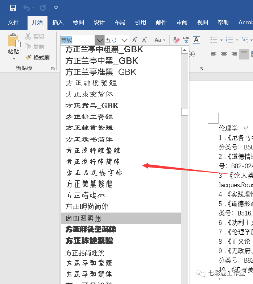Switch to the 布局 ribbon tab
Viewport: 253px width, 284px height.
120,22
